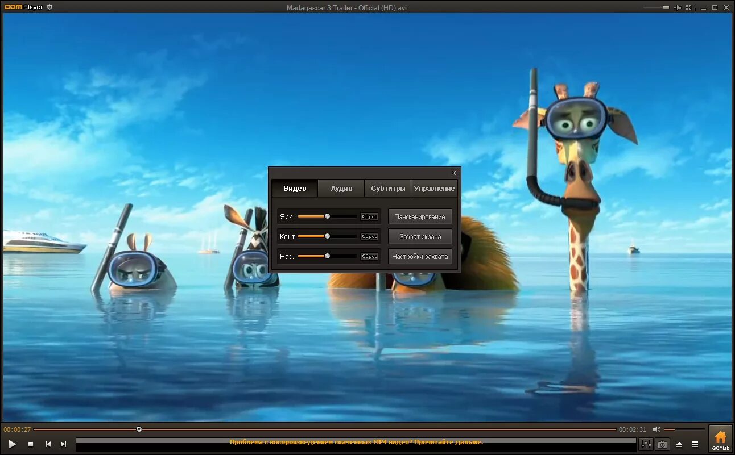Image resolution: width=735 pixels, height=455 pixels.
Task: Open Настройки захвата button
Action: pyautogui.click(x=420, y=256)
